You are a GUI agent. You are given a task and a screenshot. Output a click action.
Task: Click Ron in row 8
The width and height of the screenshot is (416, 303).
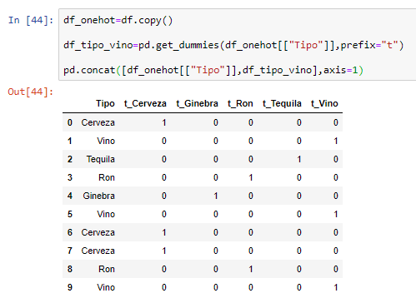coord(107,269)
